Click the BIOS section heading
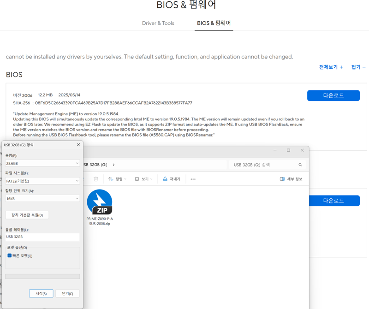This screenshot has height=309, width=369. (x=14, y=75)
